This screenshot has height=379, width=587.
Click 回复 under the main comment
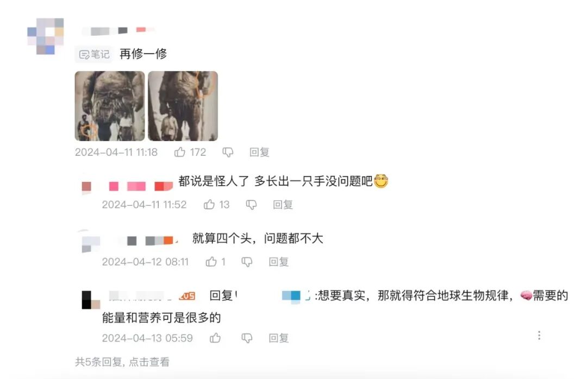[259, 152]
